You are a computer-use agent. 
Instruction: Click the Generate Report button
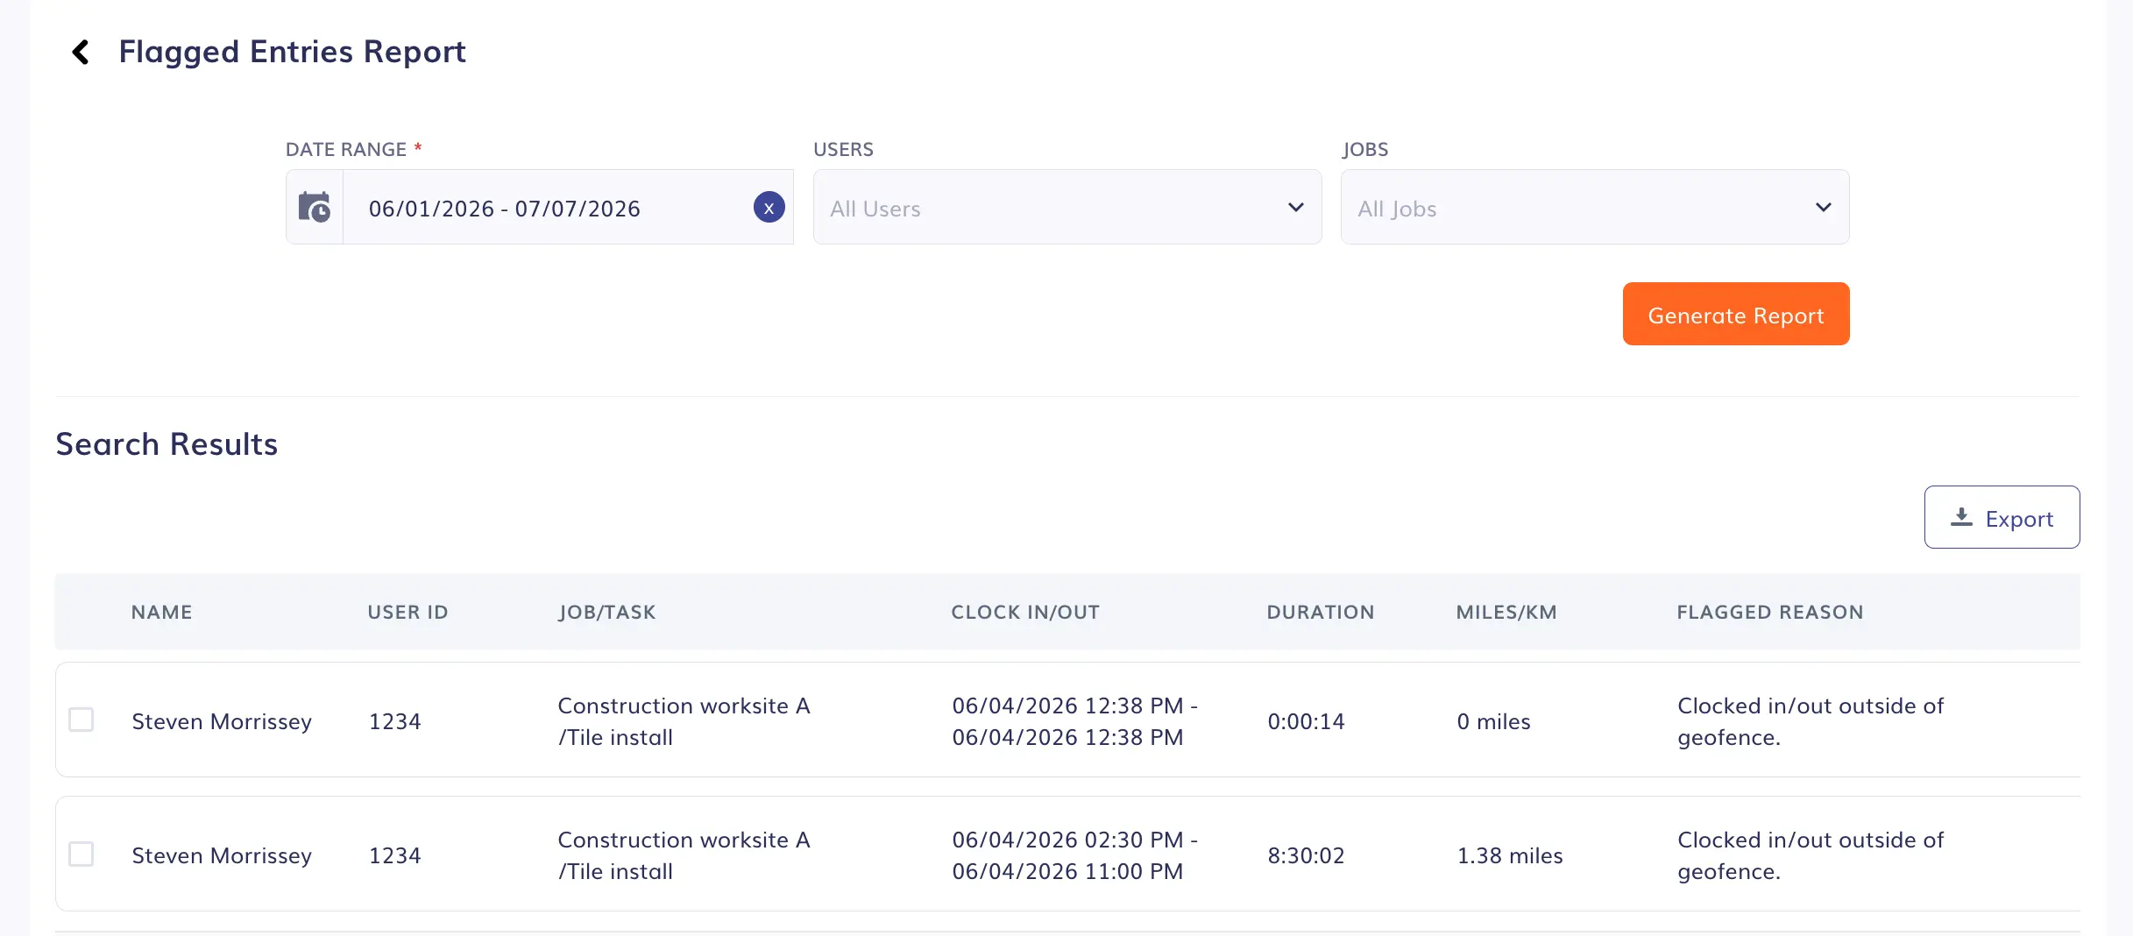pos(1735,314)
